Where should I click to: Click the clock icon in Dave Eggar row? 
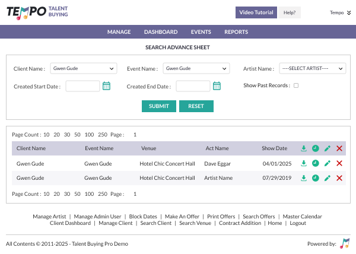click(x=316, y=163)
